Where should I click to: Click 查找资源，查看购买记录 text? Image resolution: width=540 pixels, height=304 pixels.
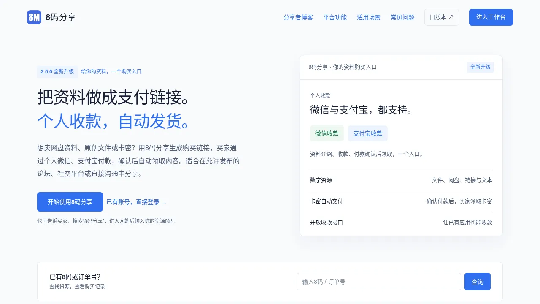click(x=77, y=287)
